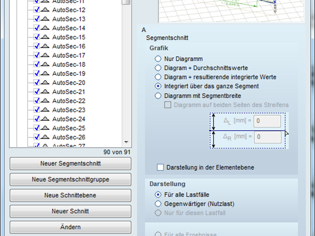This screenshot has height=236, width=315.
Task: Click the Neue Schnittebene button
Action: pos(70,195)
